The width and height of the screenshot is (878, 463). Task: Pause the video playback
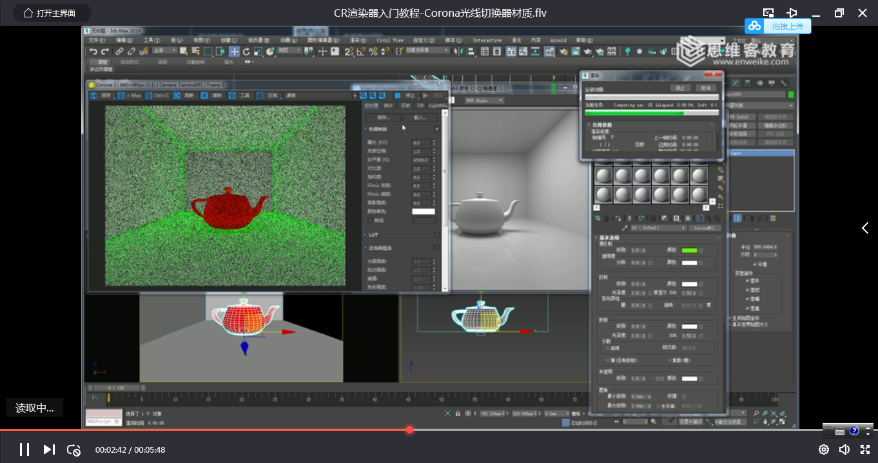pyautogui.click(x=24, y=449)
